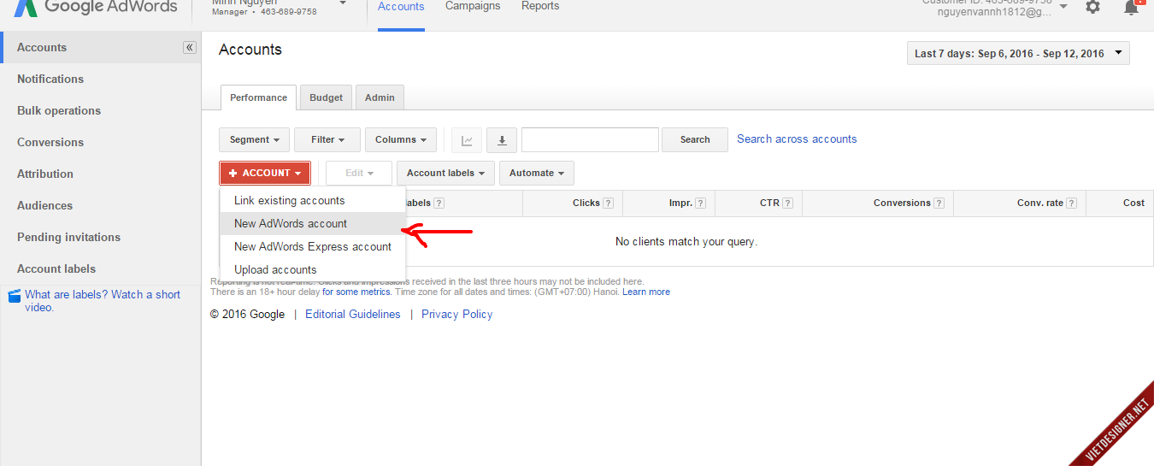The height and width of the screenshot is (466, 1154).
Task: Click the Google AdWords logo
Action: (96, 7)
